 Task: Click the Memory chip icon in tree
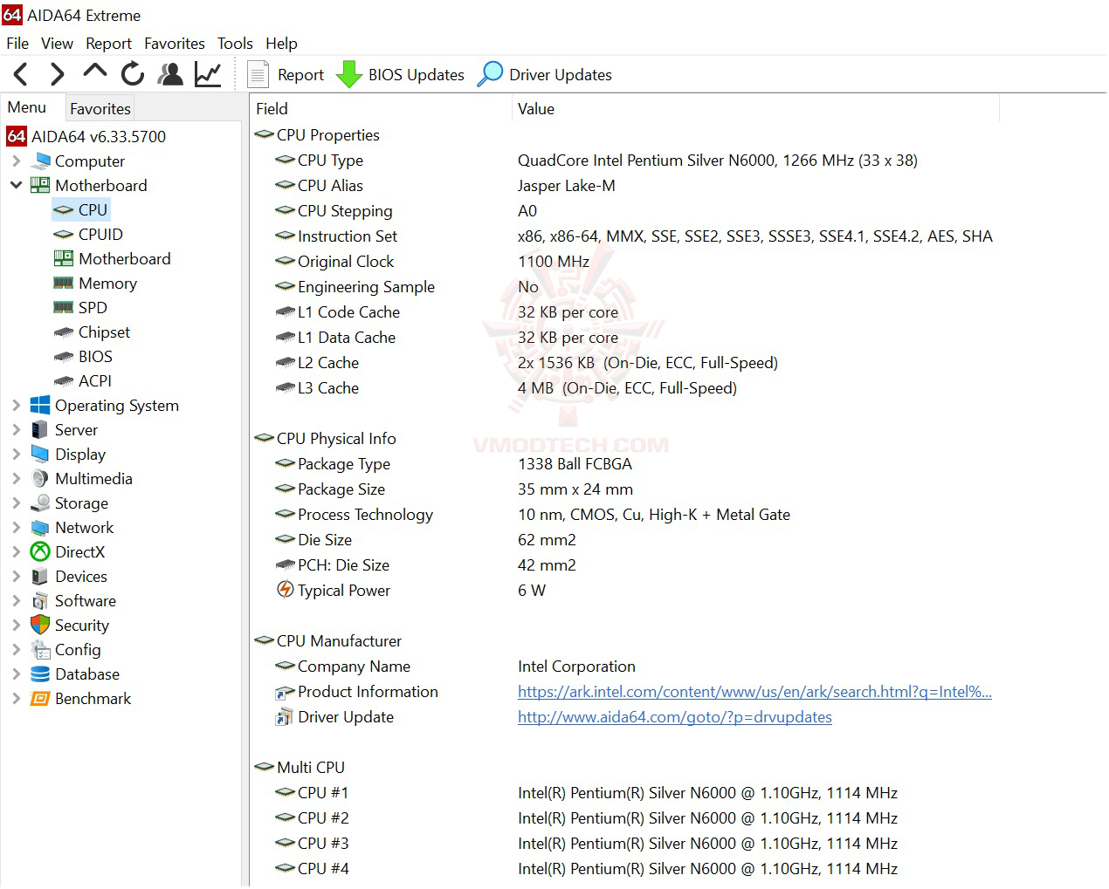click(63, 284)
